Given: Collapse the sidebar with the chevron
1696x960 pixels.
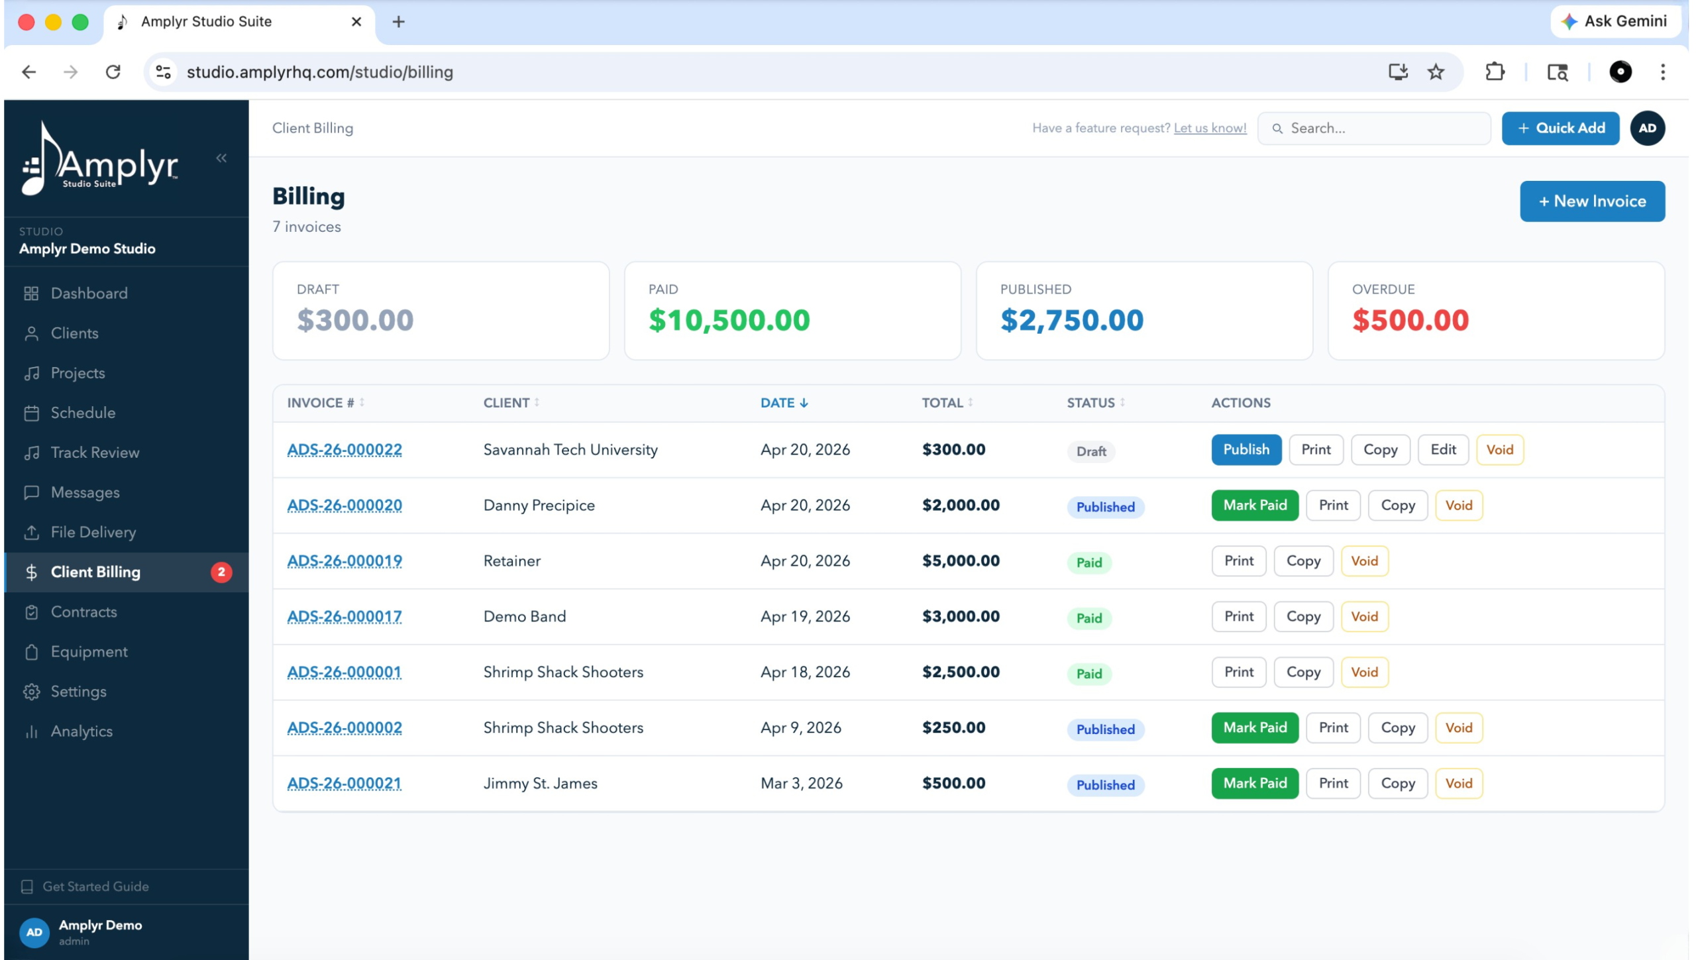Looking at the screenshot, I should (x=221, y=157).
